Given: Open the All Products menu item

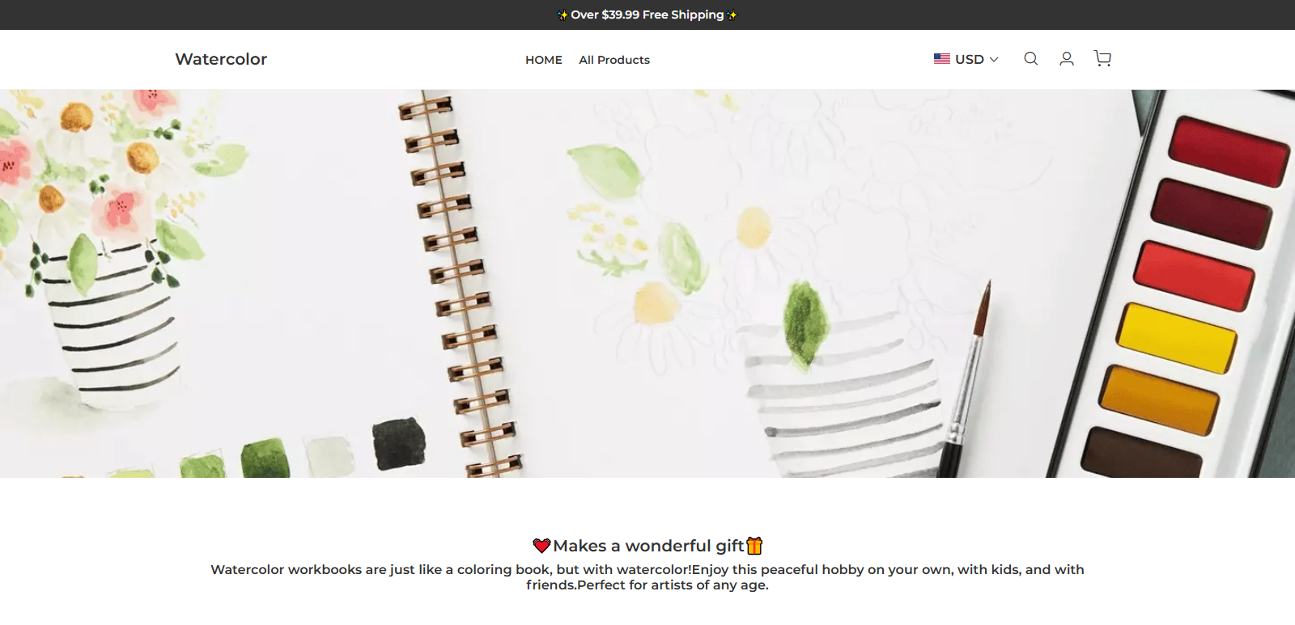Looking at the screenshot, I should click(614, 60).
